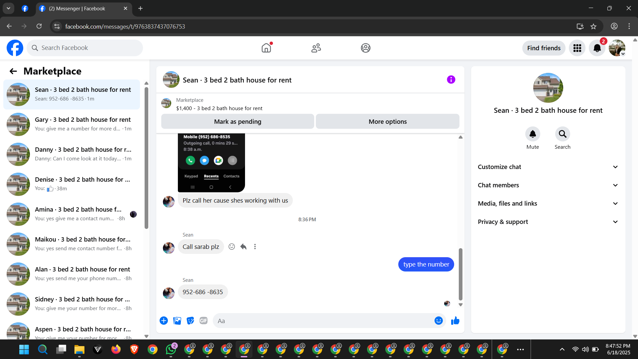The height and width of the screenshot is (359, 638).
Task: Open WhatsApp from the taskbar
Action: tap(171, 349)
